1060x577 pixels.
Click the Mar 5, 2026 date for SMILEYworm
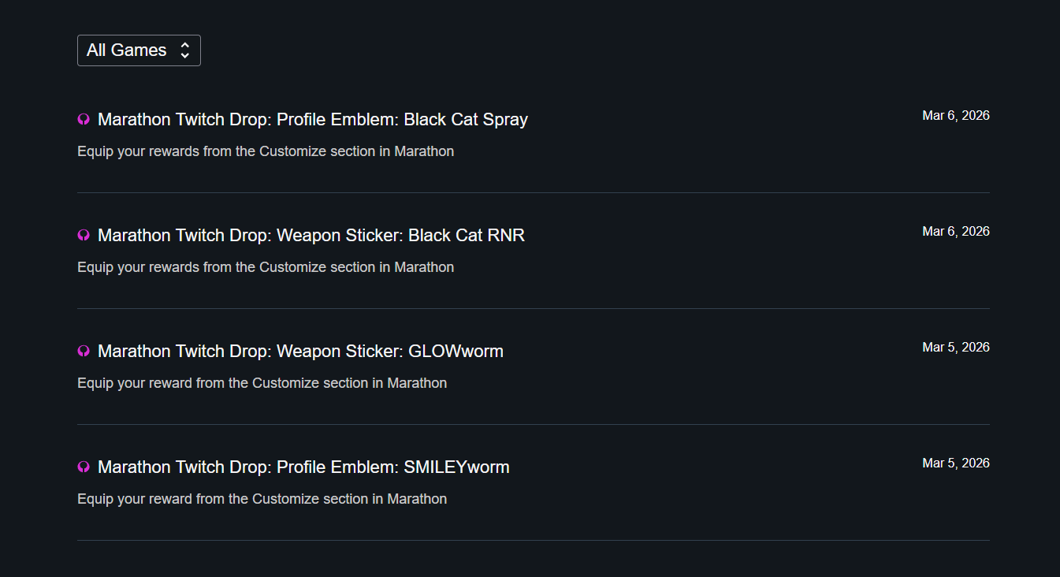[x=955, y=463]
